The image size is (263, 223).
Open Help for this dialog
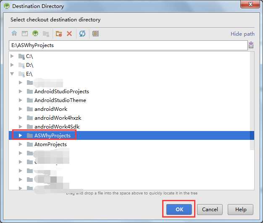tap(241, 210)
